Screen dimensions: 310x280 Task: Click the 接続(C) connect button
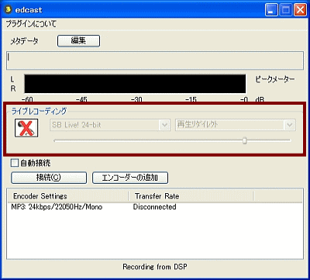click(x=49, y=178)
